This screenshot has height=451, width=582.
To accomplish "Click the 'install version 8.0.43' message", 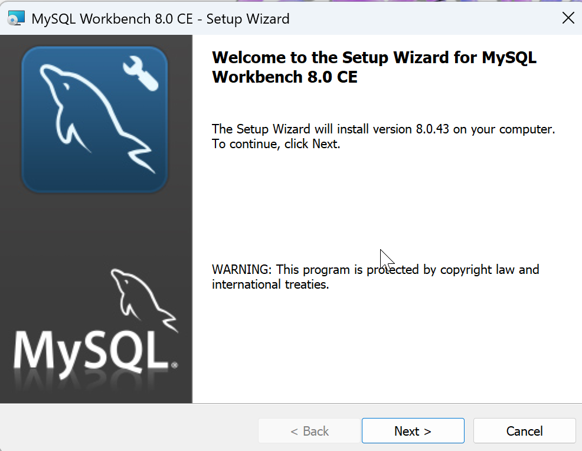I will [x=383, y=129].
